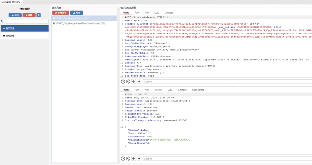Click the red 删除 (delete group) button
312x165 pixels.
(x=29, y=15)
